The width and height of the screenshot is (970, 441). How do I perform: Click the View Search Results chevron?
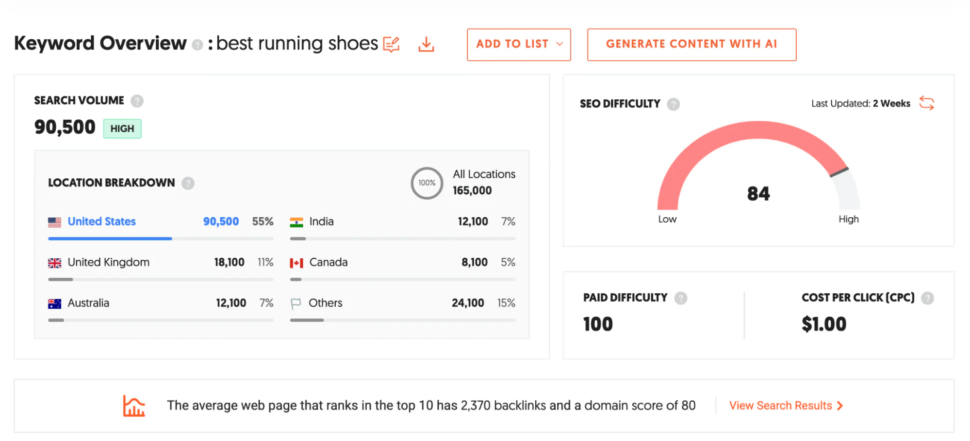tap(840, 406)
